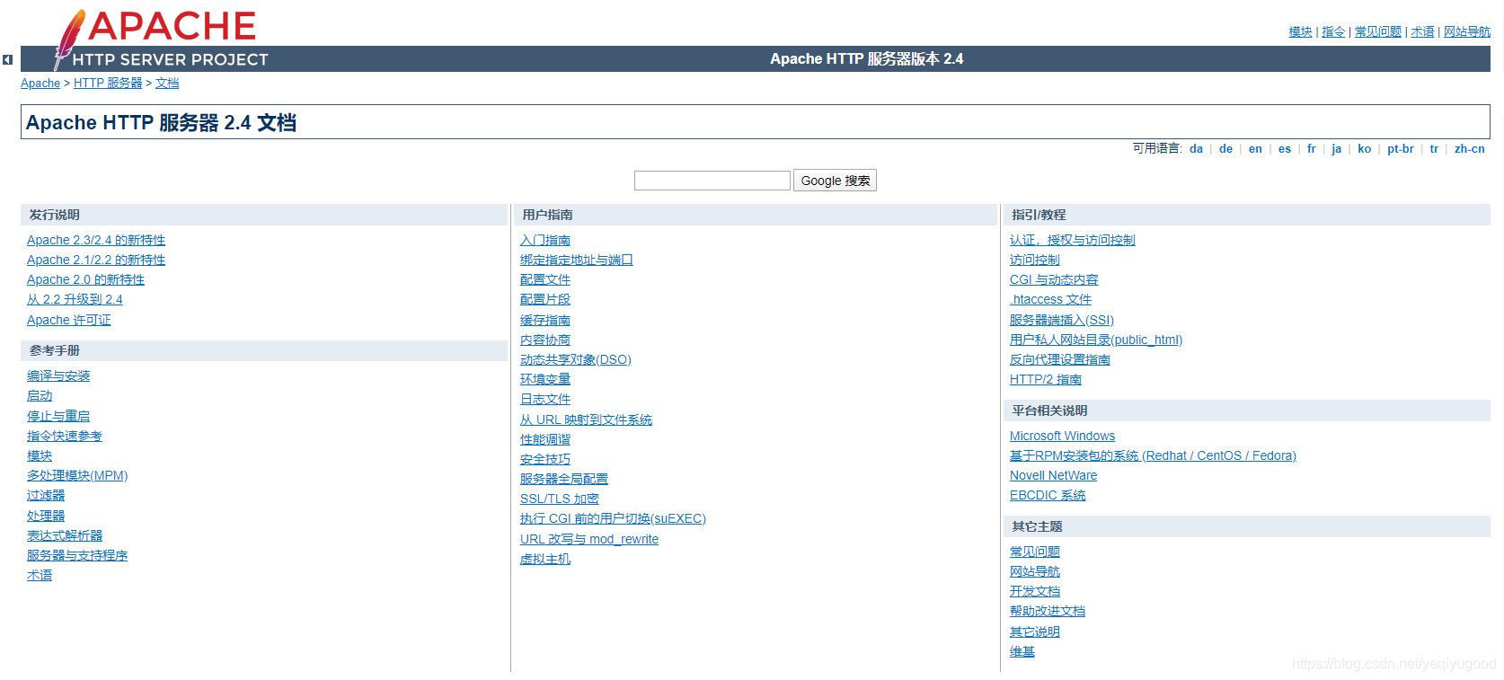Open 绑定指定地址与端口 link

[577, 260]
